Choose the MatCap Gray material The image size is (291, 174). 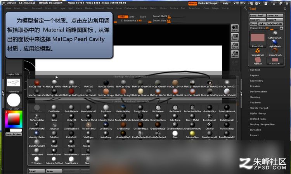pos(123,83)
